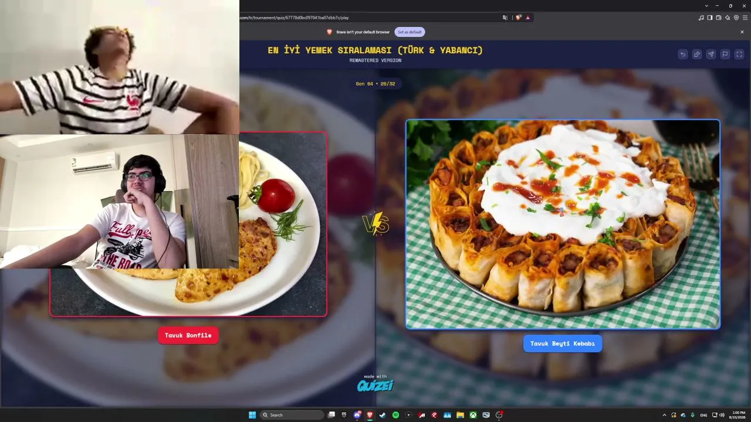
Task: Open Spotify from the taskbar
Action: click(395, 415)
